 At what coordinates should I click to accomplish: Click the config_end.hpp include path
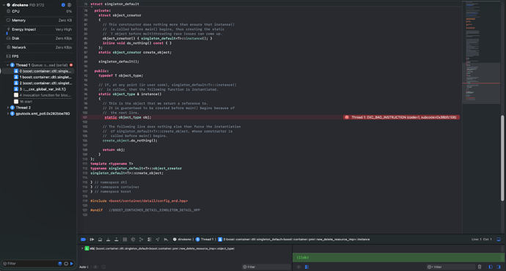pos(148,201)
